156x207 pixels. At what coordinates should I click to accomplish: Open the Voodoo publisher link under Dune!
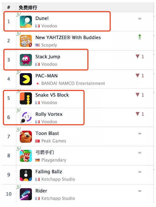click(49, 26)
